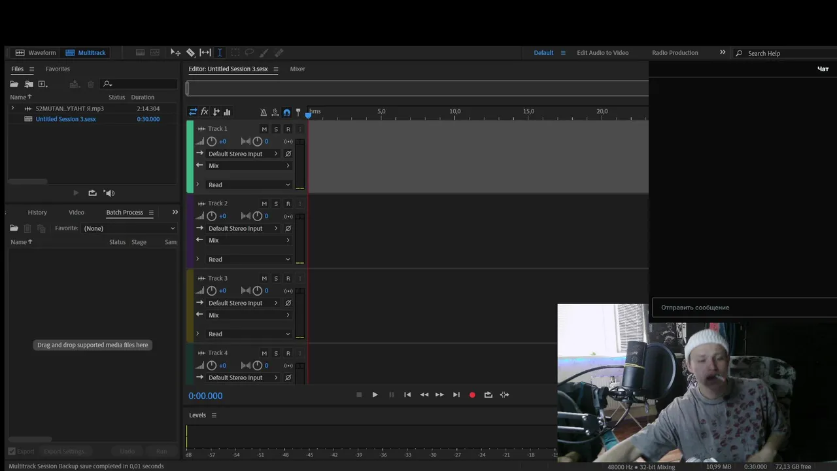Screen dimensions: 837x471
Task: Expand the 52MUTAN mp3 file row
Action: 12,109
